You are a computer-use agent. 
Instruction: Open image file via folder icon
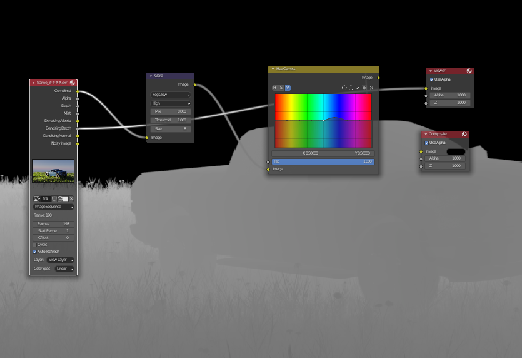(x=66, y=198)
